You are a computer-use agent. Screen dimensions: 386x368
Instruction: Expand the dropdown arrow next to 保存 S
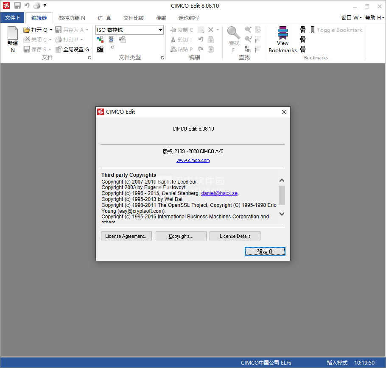point(50,49)
